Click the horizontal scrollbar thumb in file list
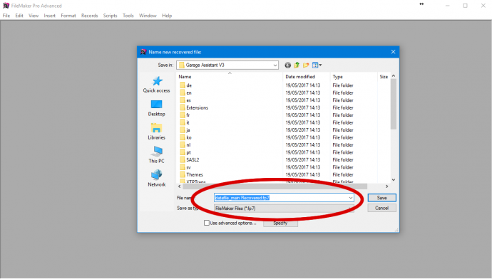492x279 pixels. pos(275,186)
